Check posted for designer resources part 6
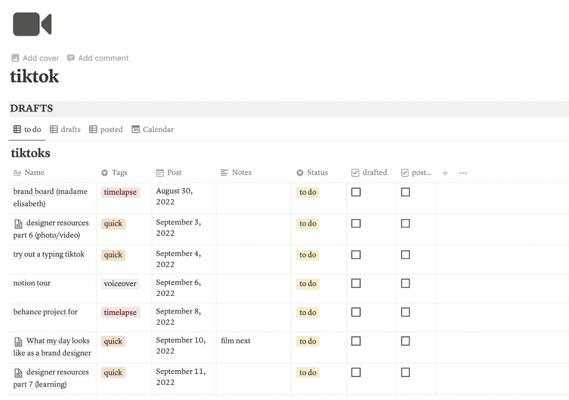The image size is (569, 400). click(406, 223)
